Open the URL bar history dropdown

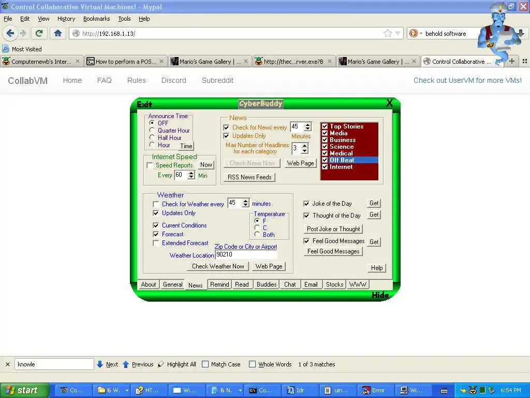398,33
